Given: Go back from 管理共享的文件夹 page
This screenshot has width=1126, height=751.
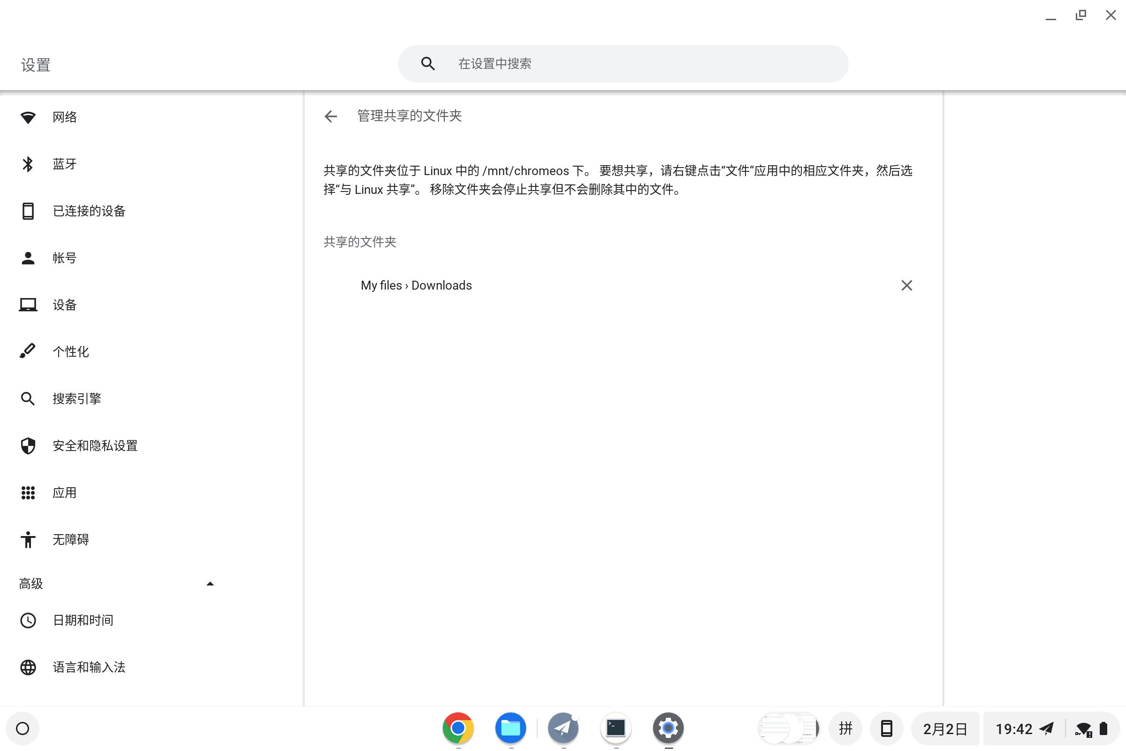Looking at the screenshot, I should tap(330, 116).
